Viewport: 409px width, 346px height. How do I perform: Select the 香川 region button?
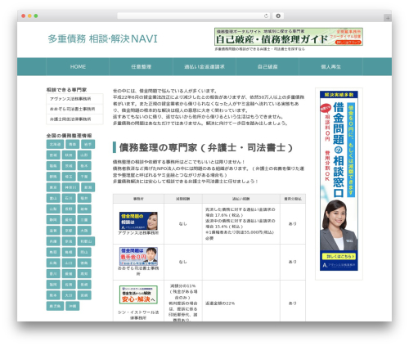pyautogui.click(x=53, y=273)
